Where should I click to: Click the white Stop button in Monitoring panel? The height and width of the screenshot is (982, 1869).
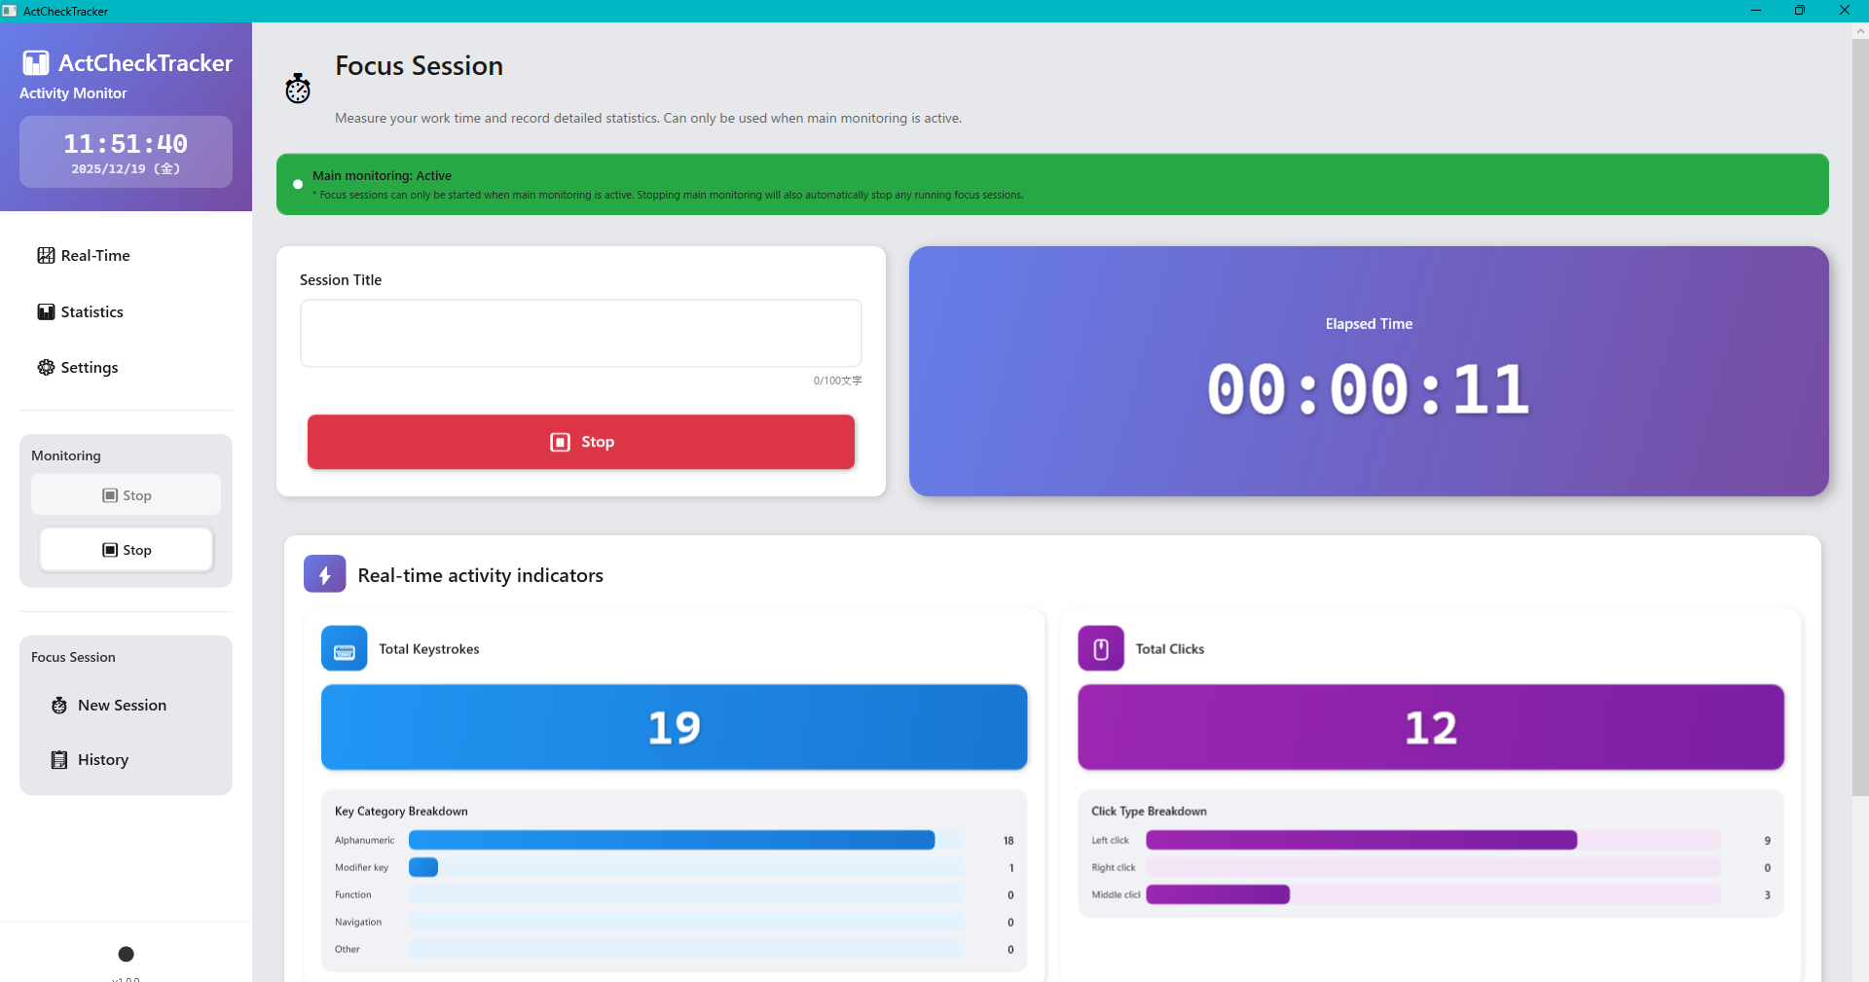(x=127, y=550)
